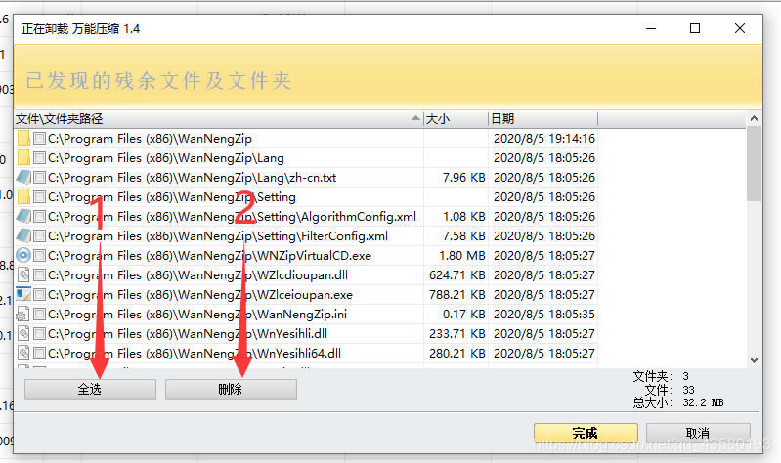Maximize the uninstall dialog window

[695, 29]
